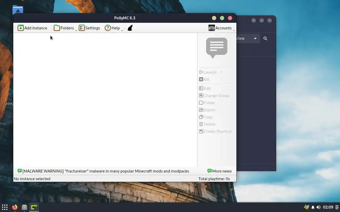Image resolution: width=340 pixels, height=212 pixels.
Task: Open the applications grid menu in taskbar
Action: coord(5,207)
